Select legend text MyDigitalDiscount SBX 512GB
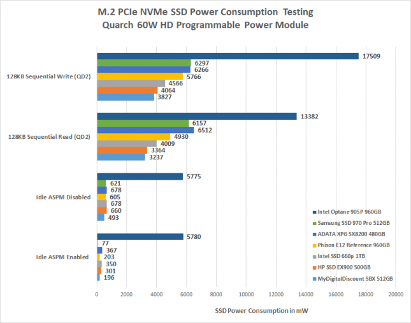411x323 pixels. click(x=355, y=279)
